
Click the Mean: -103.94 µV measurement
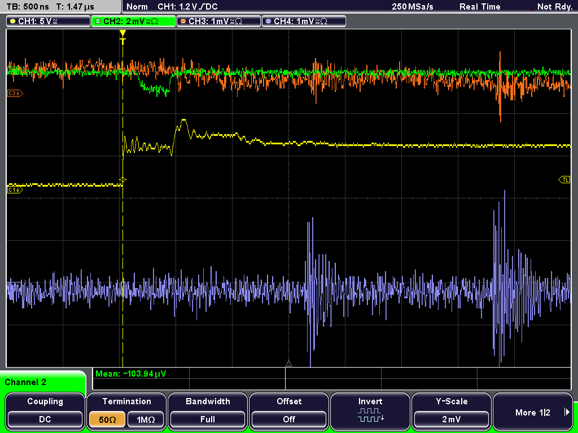tap(131, 374)
